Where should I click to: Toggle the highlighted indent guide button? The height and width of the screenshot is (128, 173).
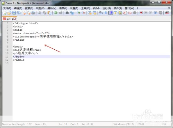click(x=111, y=13)
